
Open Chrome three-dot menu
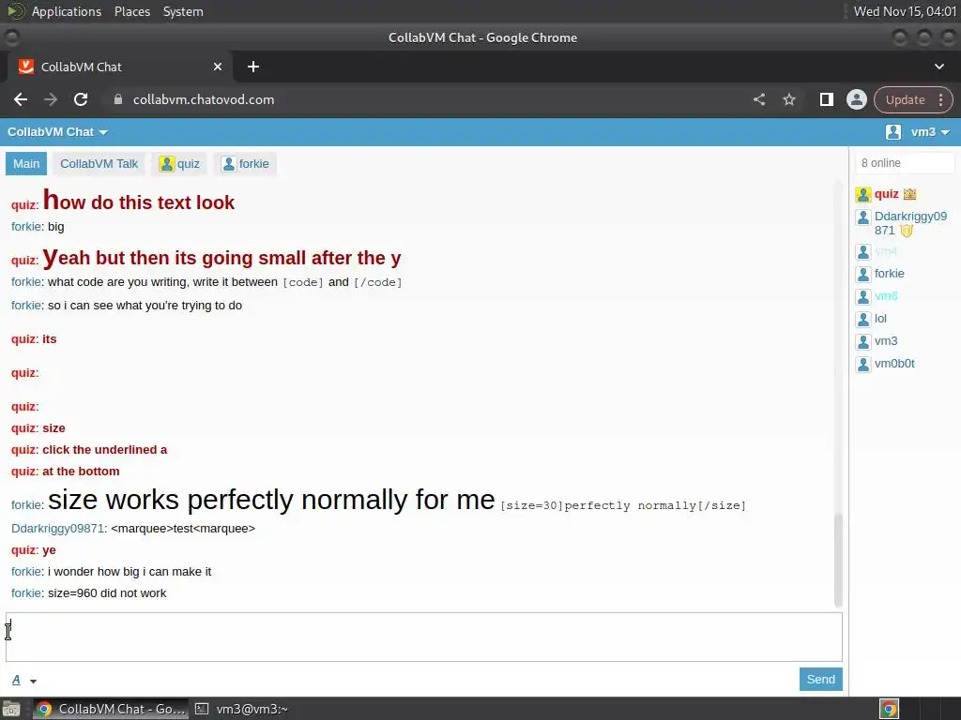[x=940, y=99]
